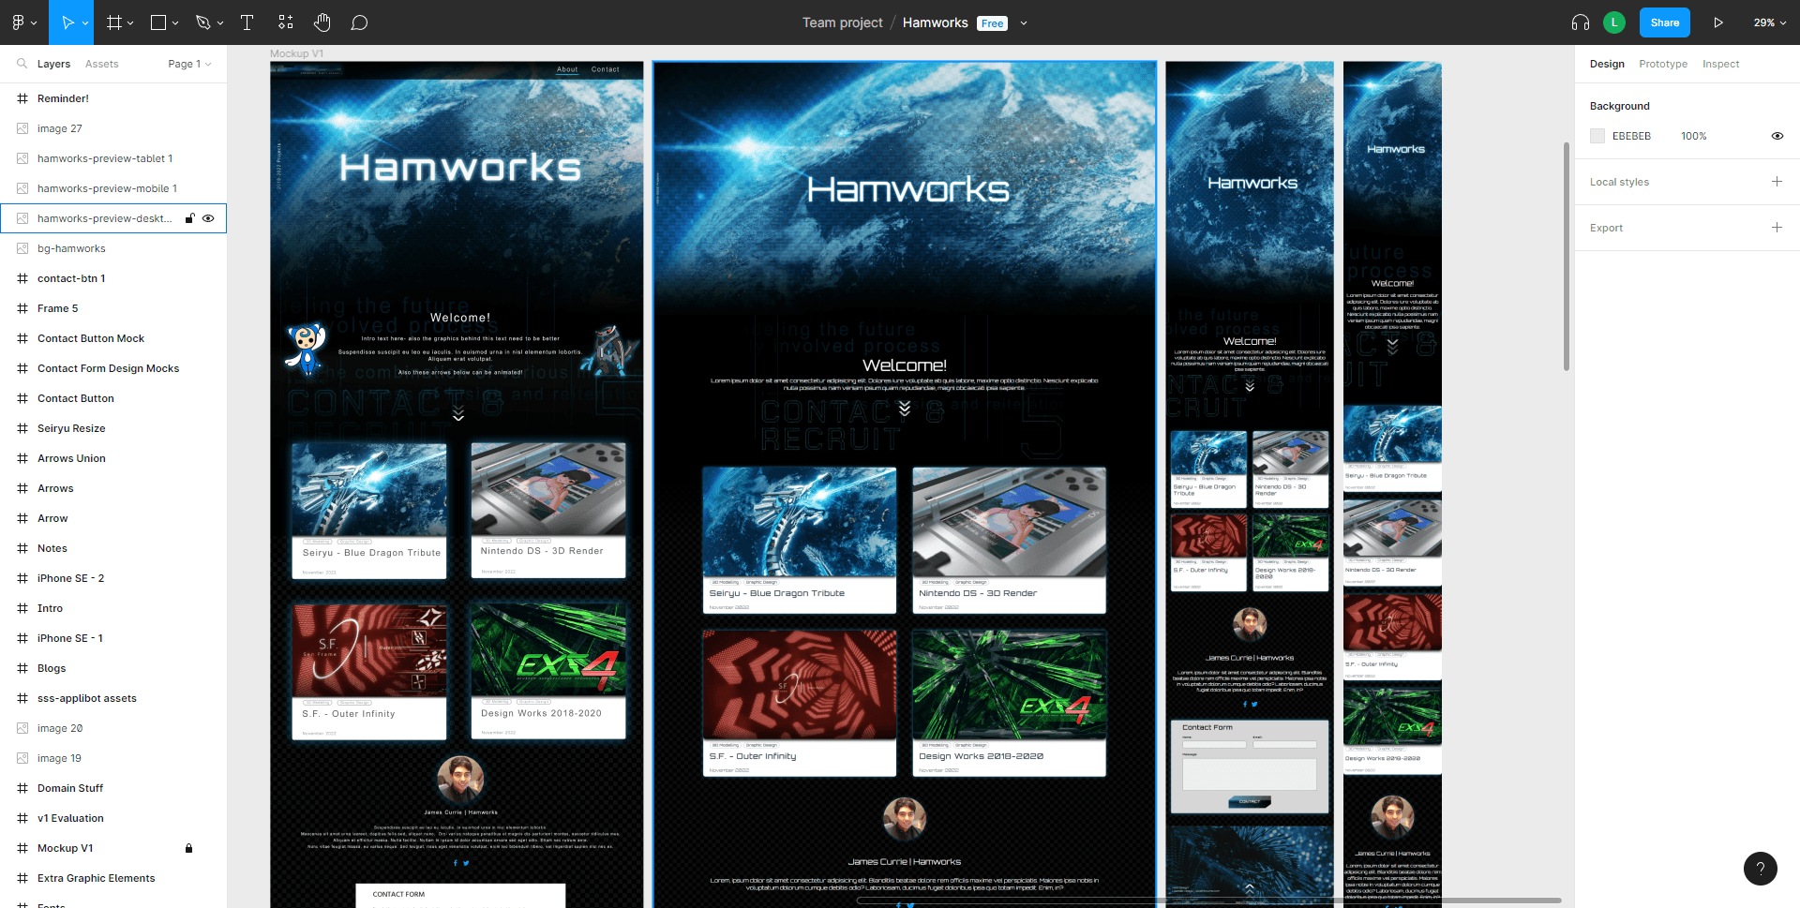The height and width of the screenshot is (908, 1800).
Task: Open the help question mark button
Action: (1760, 869)
